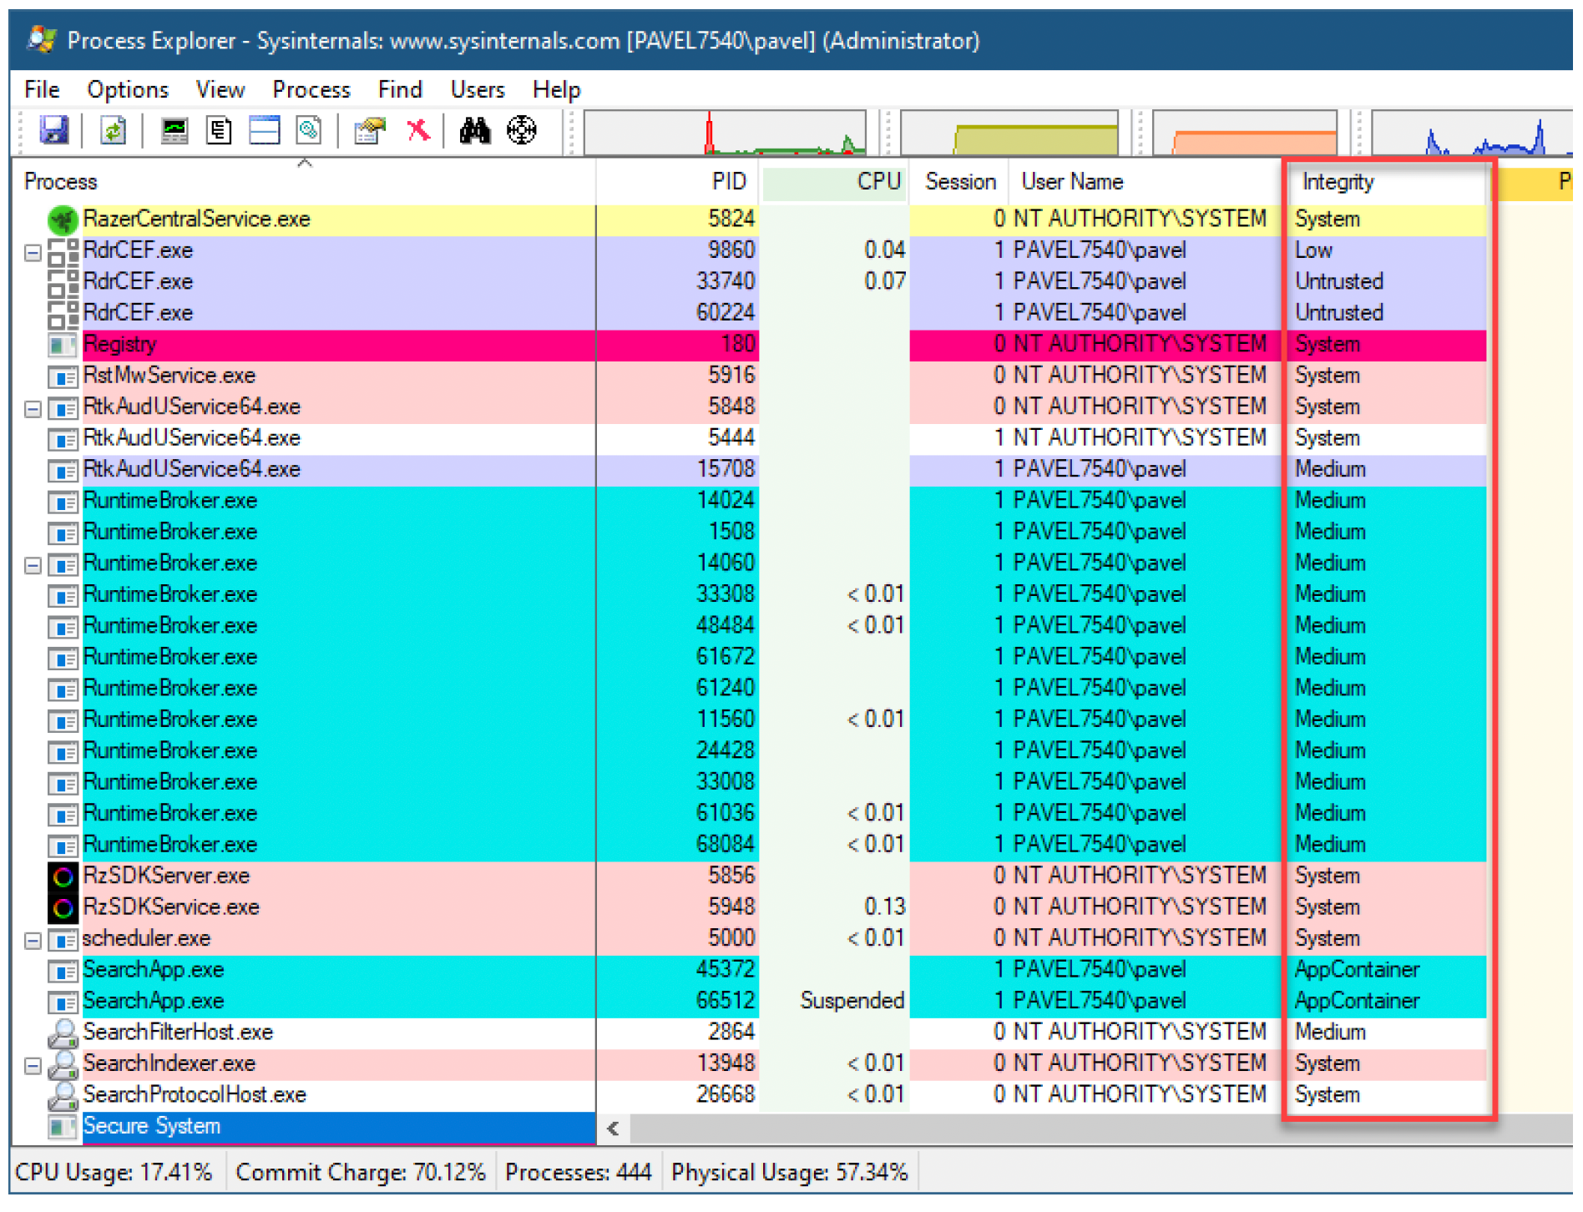Click the Commit Charge 70.12% status entry
This screenshot has height=1212, width=1583.
[361, 1173]
